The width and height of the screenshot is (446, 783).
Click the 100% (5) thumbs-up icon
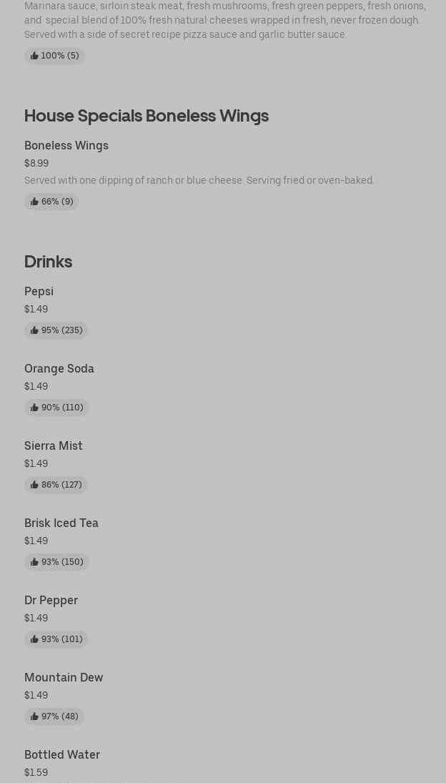click(x=34, y=56)
